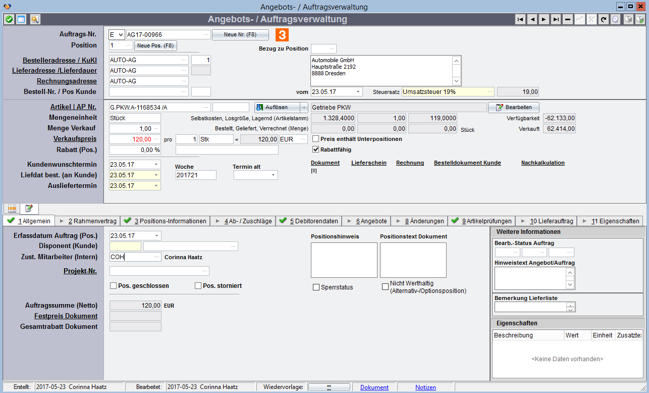Click the printer icon in toolbar

[628, 19]
